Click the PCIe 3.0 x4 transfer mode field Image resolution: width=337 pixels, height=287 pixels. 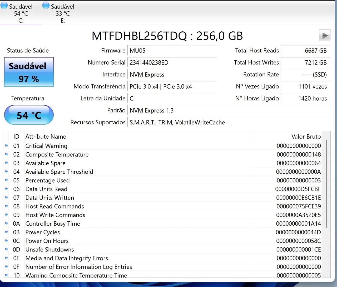[172, 86]
